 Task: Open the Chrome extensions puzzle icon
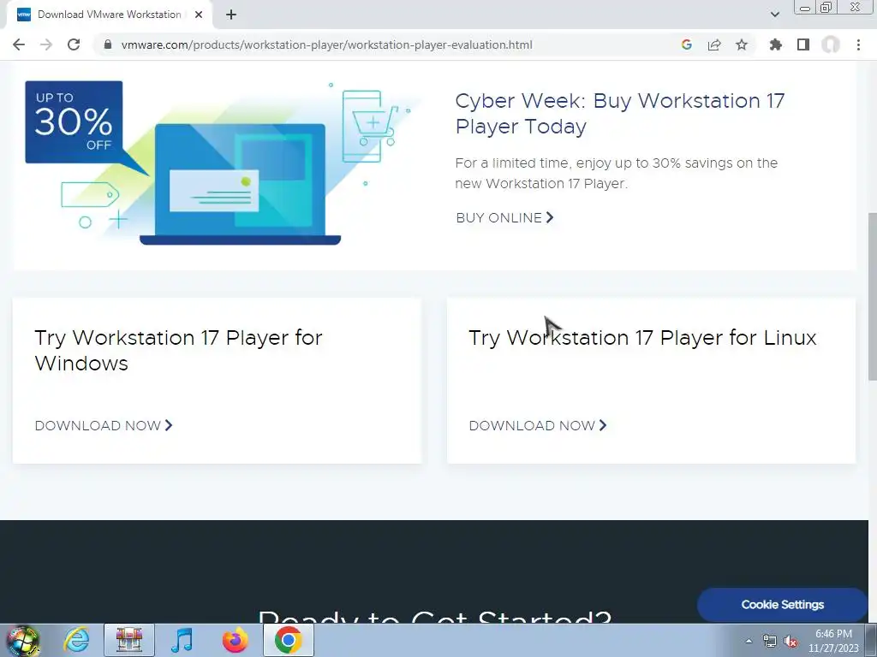775,44
